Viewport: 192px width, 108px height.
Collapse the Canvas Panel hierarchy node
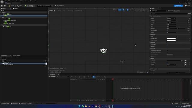click(x=2, y=61)
